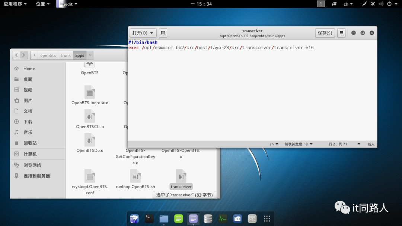
Task: Open 音乐 in the sidebar
Action: tap(38, 133)
